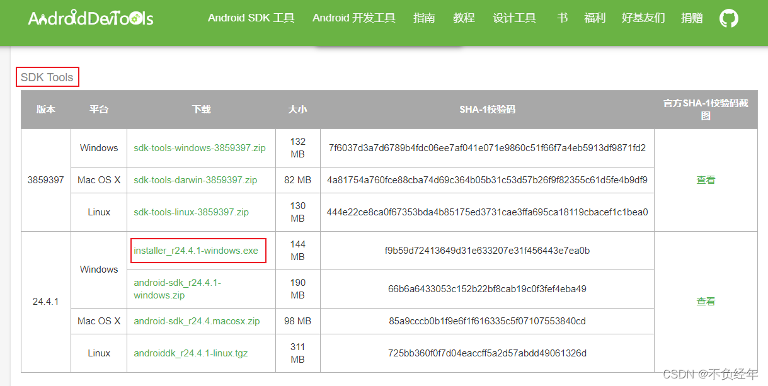Click the 132 MB size cell
Screen dimensions: 768x386
pyautogui.click(x=297, y=148)
